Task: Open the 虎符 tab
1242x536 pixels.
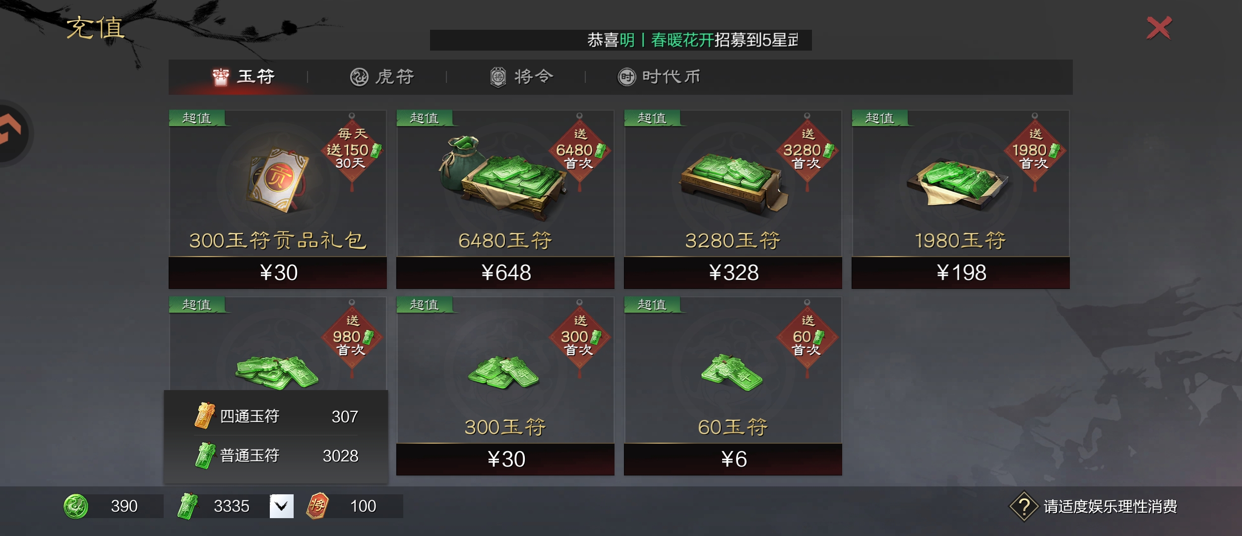Action: point(382,77)
